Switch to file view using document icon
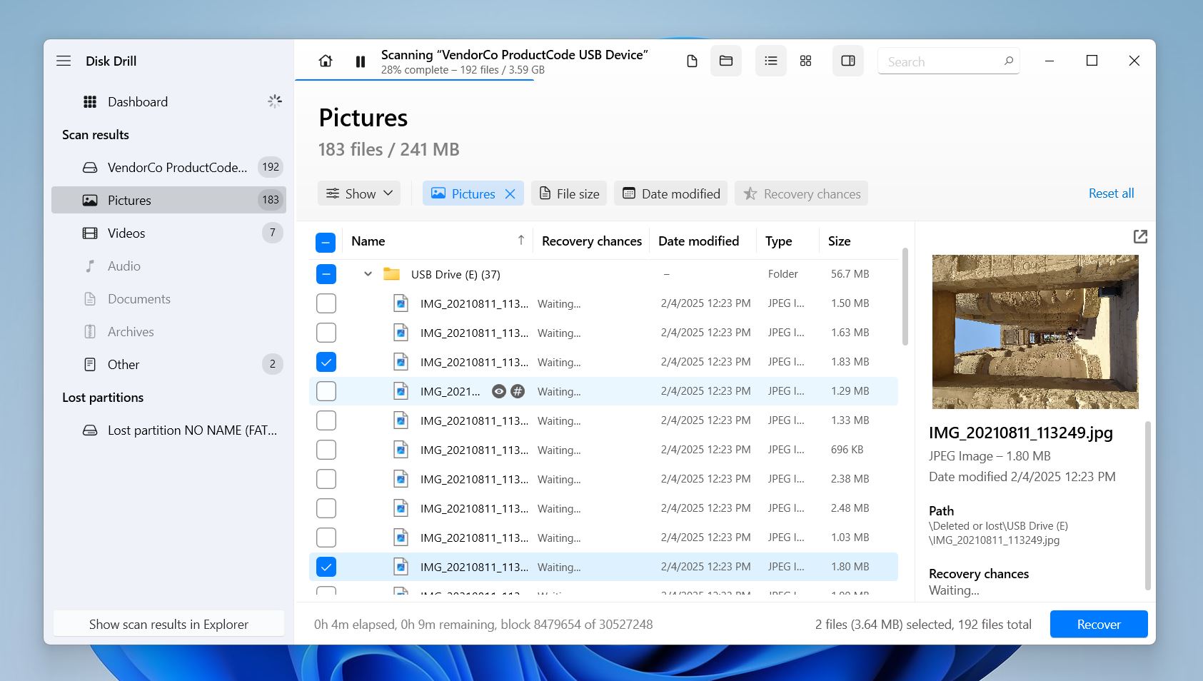The width and height of the screenshot is (1203, 681). [692, 61]
